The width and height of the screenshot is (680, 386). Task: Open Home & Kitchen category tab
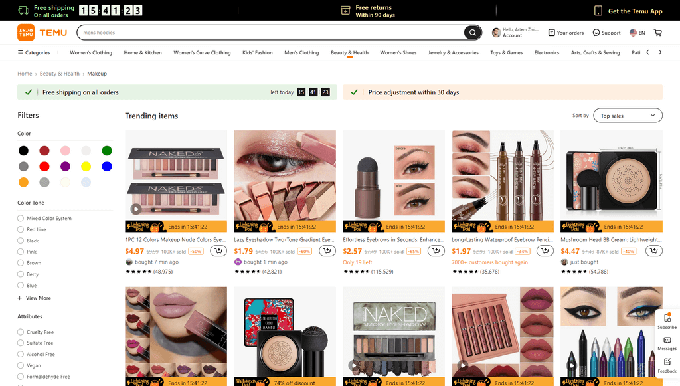point(143,53)
